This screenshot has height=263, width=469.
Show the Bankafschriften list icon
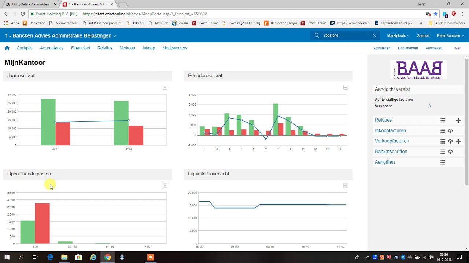click(x=443, y=152)
